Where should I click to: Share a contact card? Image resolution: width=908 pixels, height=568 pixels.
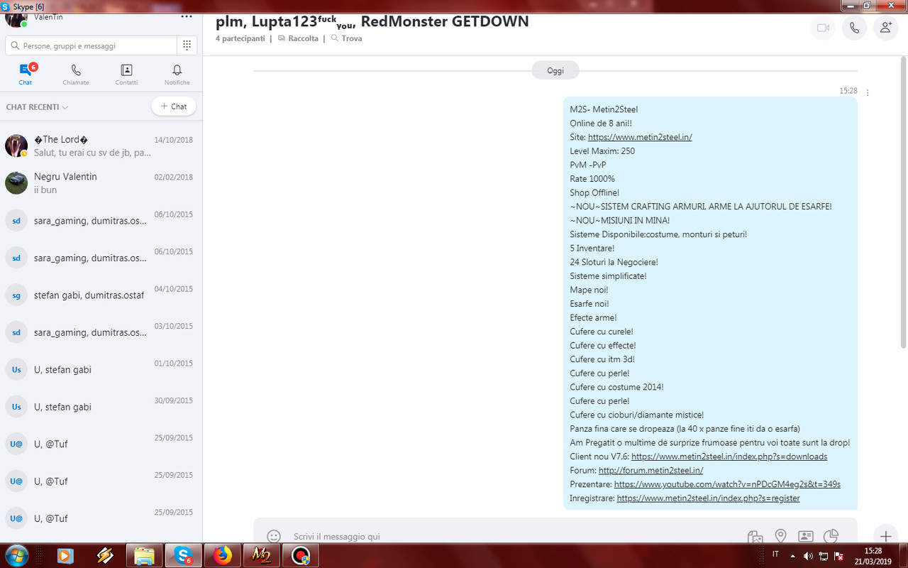coord(805,536)
